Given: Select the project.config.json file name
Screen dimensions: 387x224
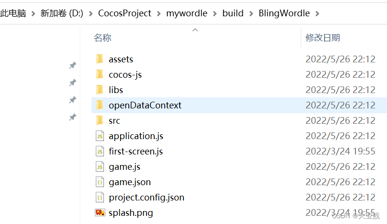Looking at the screenshot, I should tap(146, 197).
